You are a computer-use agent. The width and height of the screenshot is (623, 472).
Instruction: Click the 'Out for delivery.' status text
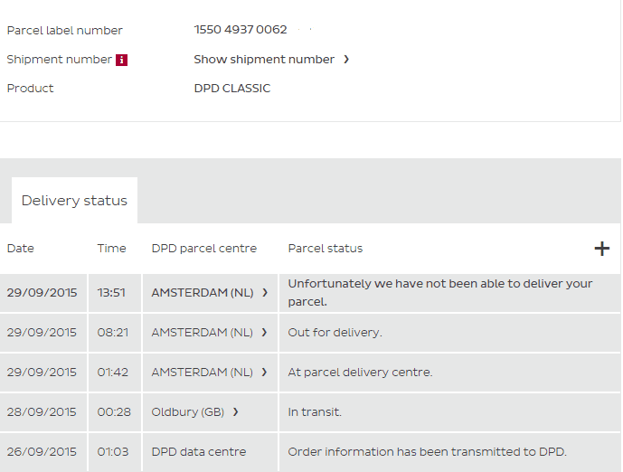[335, 333]
